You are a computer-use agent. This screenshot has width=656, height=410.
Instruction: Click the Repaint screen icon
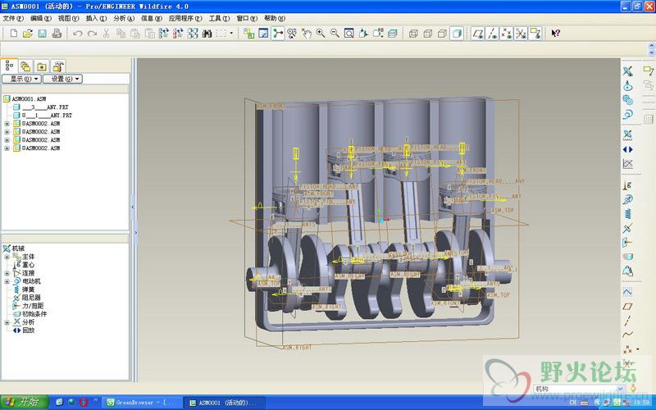(x=263, y=33)
